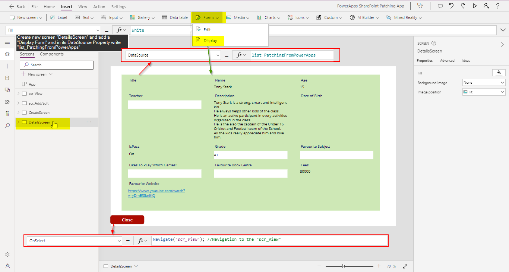Select scr_Add/Edit screen in tree
The width and height of the screenshot is (509, 272).
pos(39,103)
